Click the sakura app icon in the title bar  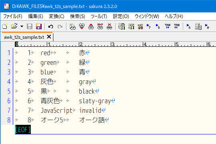click(x=6, y=6)
